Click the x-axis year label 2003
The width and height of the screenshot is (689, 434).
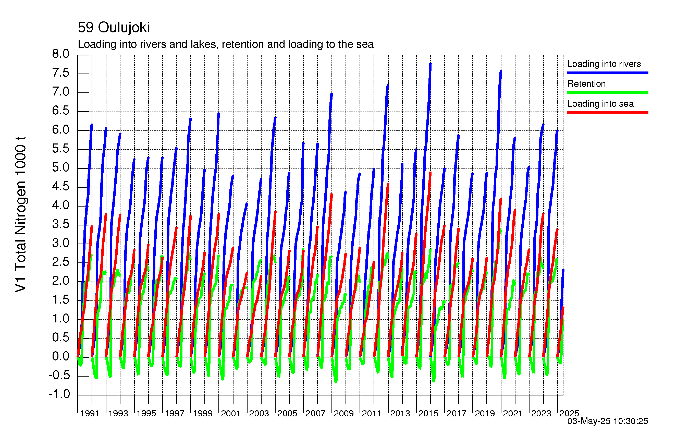(x=259, y=413)
